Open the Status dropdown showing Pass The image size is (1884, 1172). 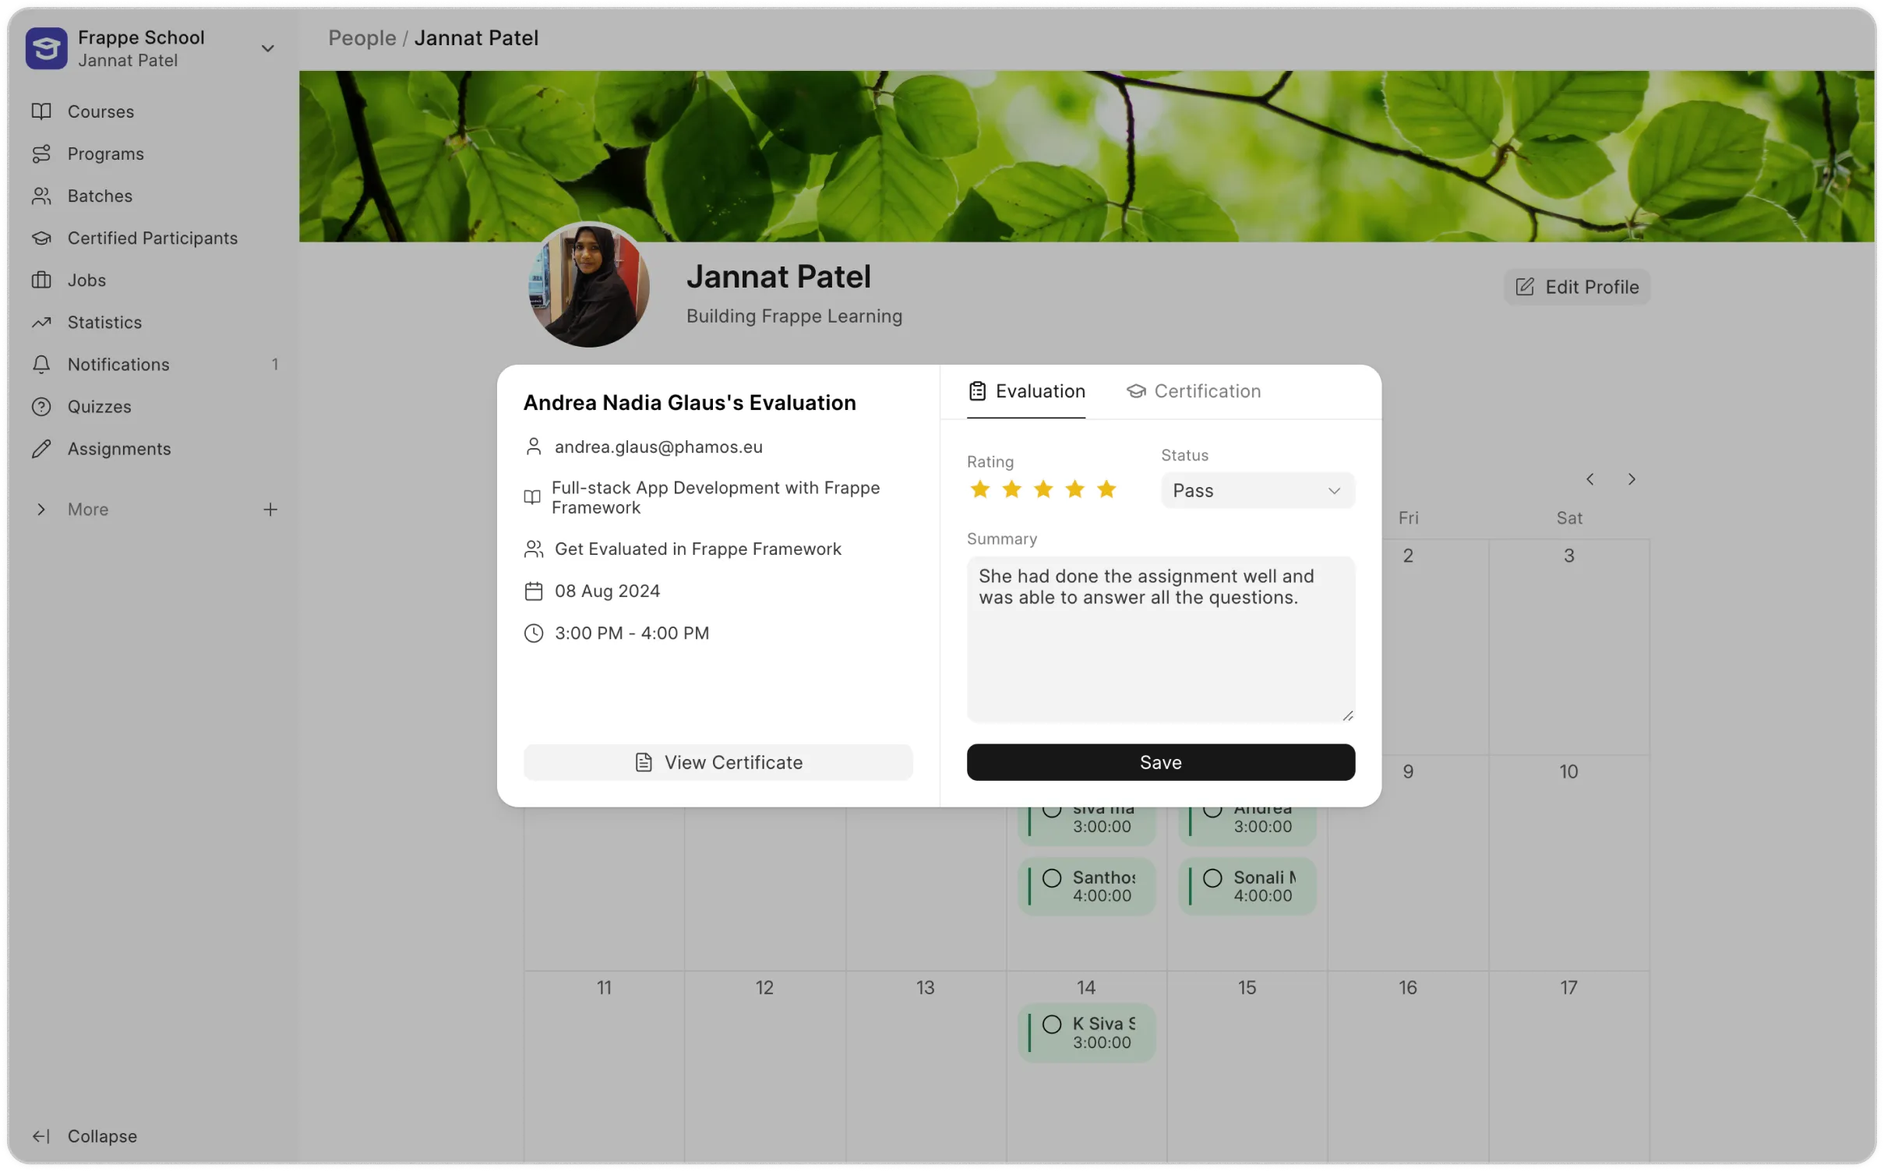[1255, 490]
